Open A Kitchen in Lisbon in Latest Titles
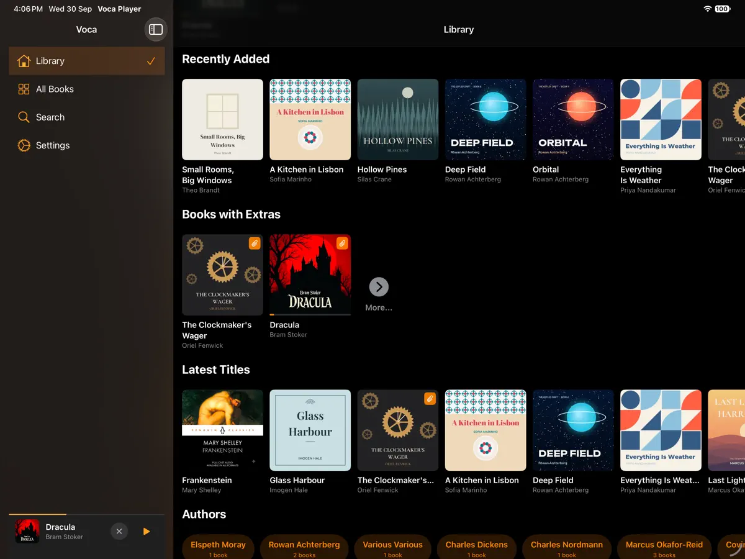This screenshot has height=559, width=745. click(485, 430)
